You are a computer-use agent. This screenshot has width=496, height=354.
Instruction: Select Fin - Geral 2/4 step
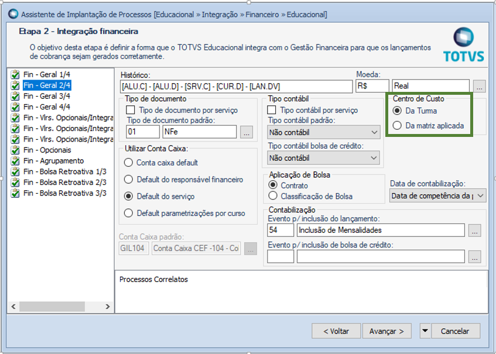[x=47, y=85]
